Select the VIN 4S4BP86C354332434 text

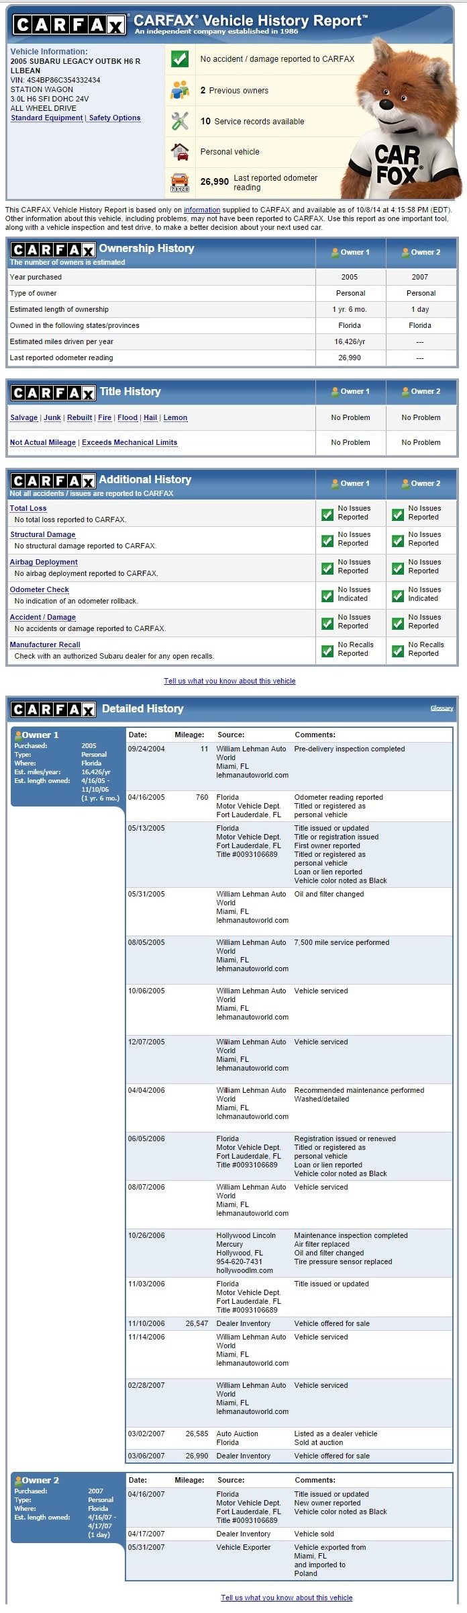click(x=55, y=80)
